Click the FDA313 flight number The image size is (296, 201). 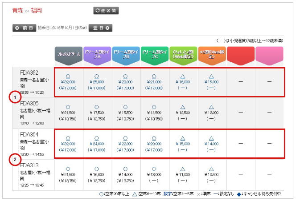(x=29, y=165)
